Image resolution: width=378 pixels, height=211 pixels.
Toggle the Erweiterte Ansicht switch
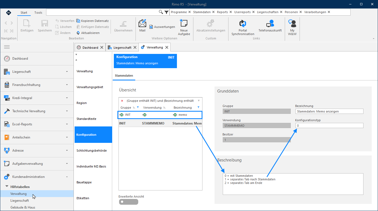[128, 202]
